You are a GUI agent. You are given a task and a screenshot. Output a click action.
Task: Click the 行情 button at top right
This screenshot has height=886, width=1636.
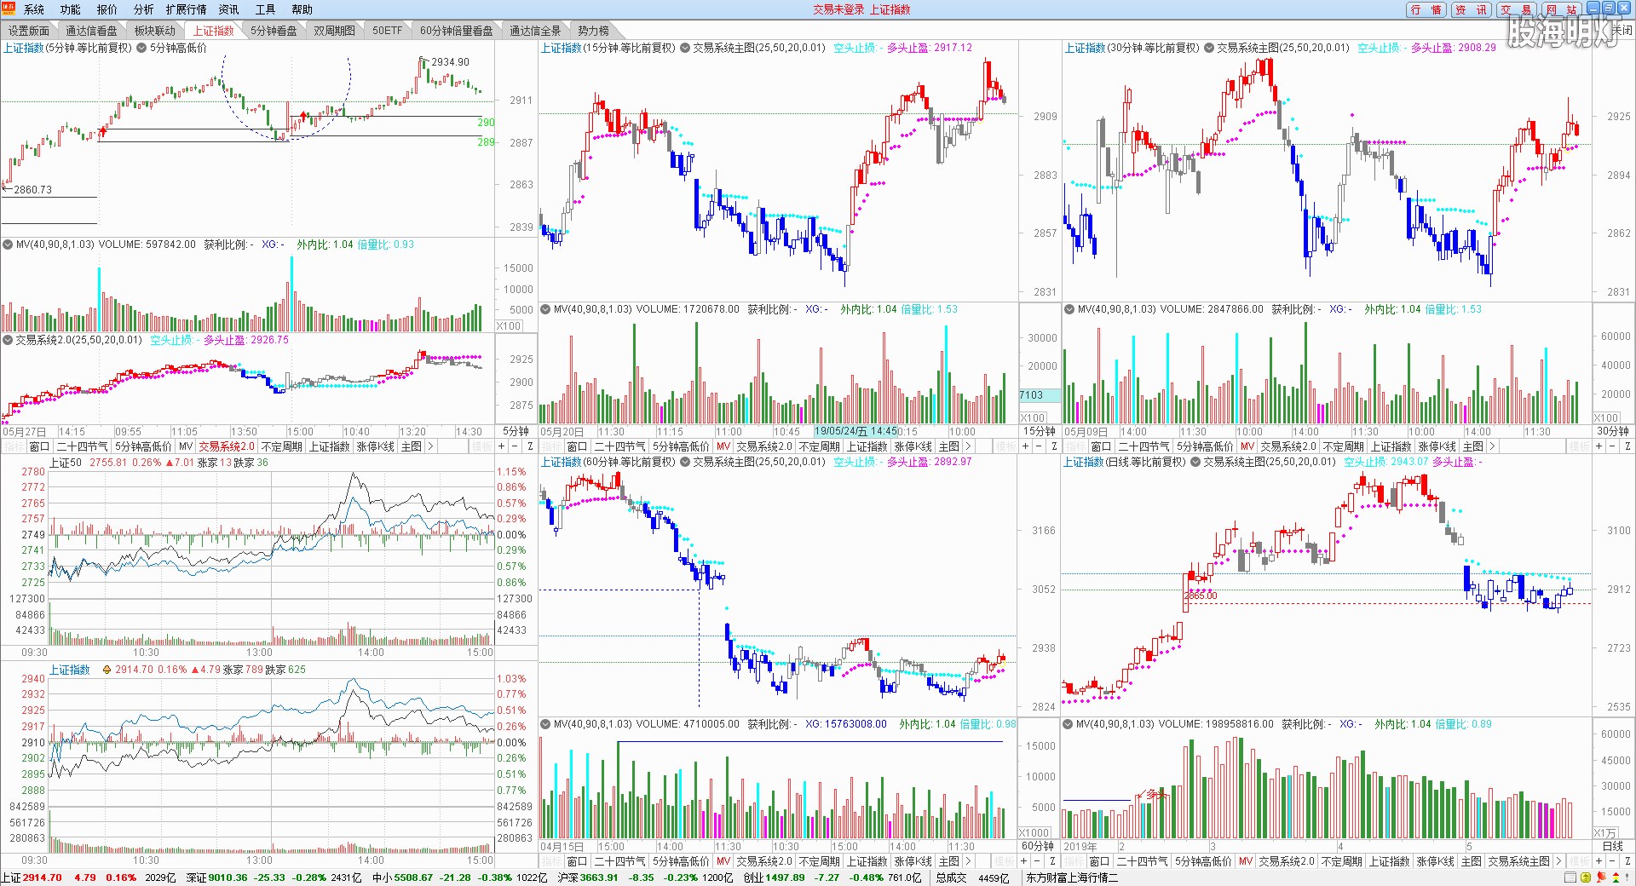tap(1426, 9)
